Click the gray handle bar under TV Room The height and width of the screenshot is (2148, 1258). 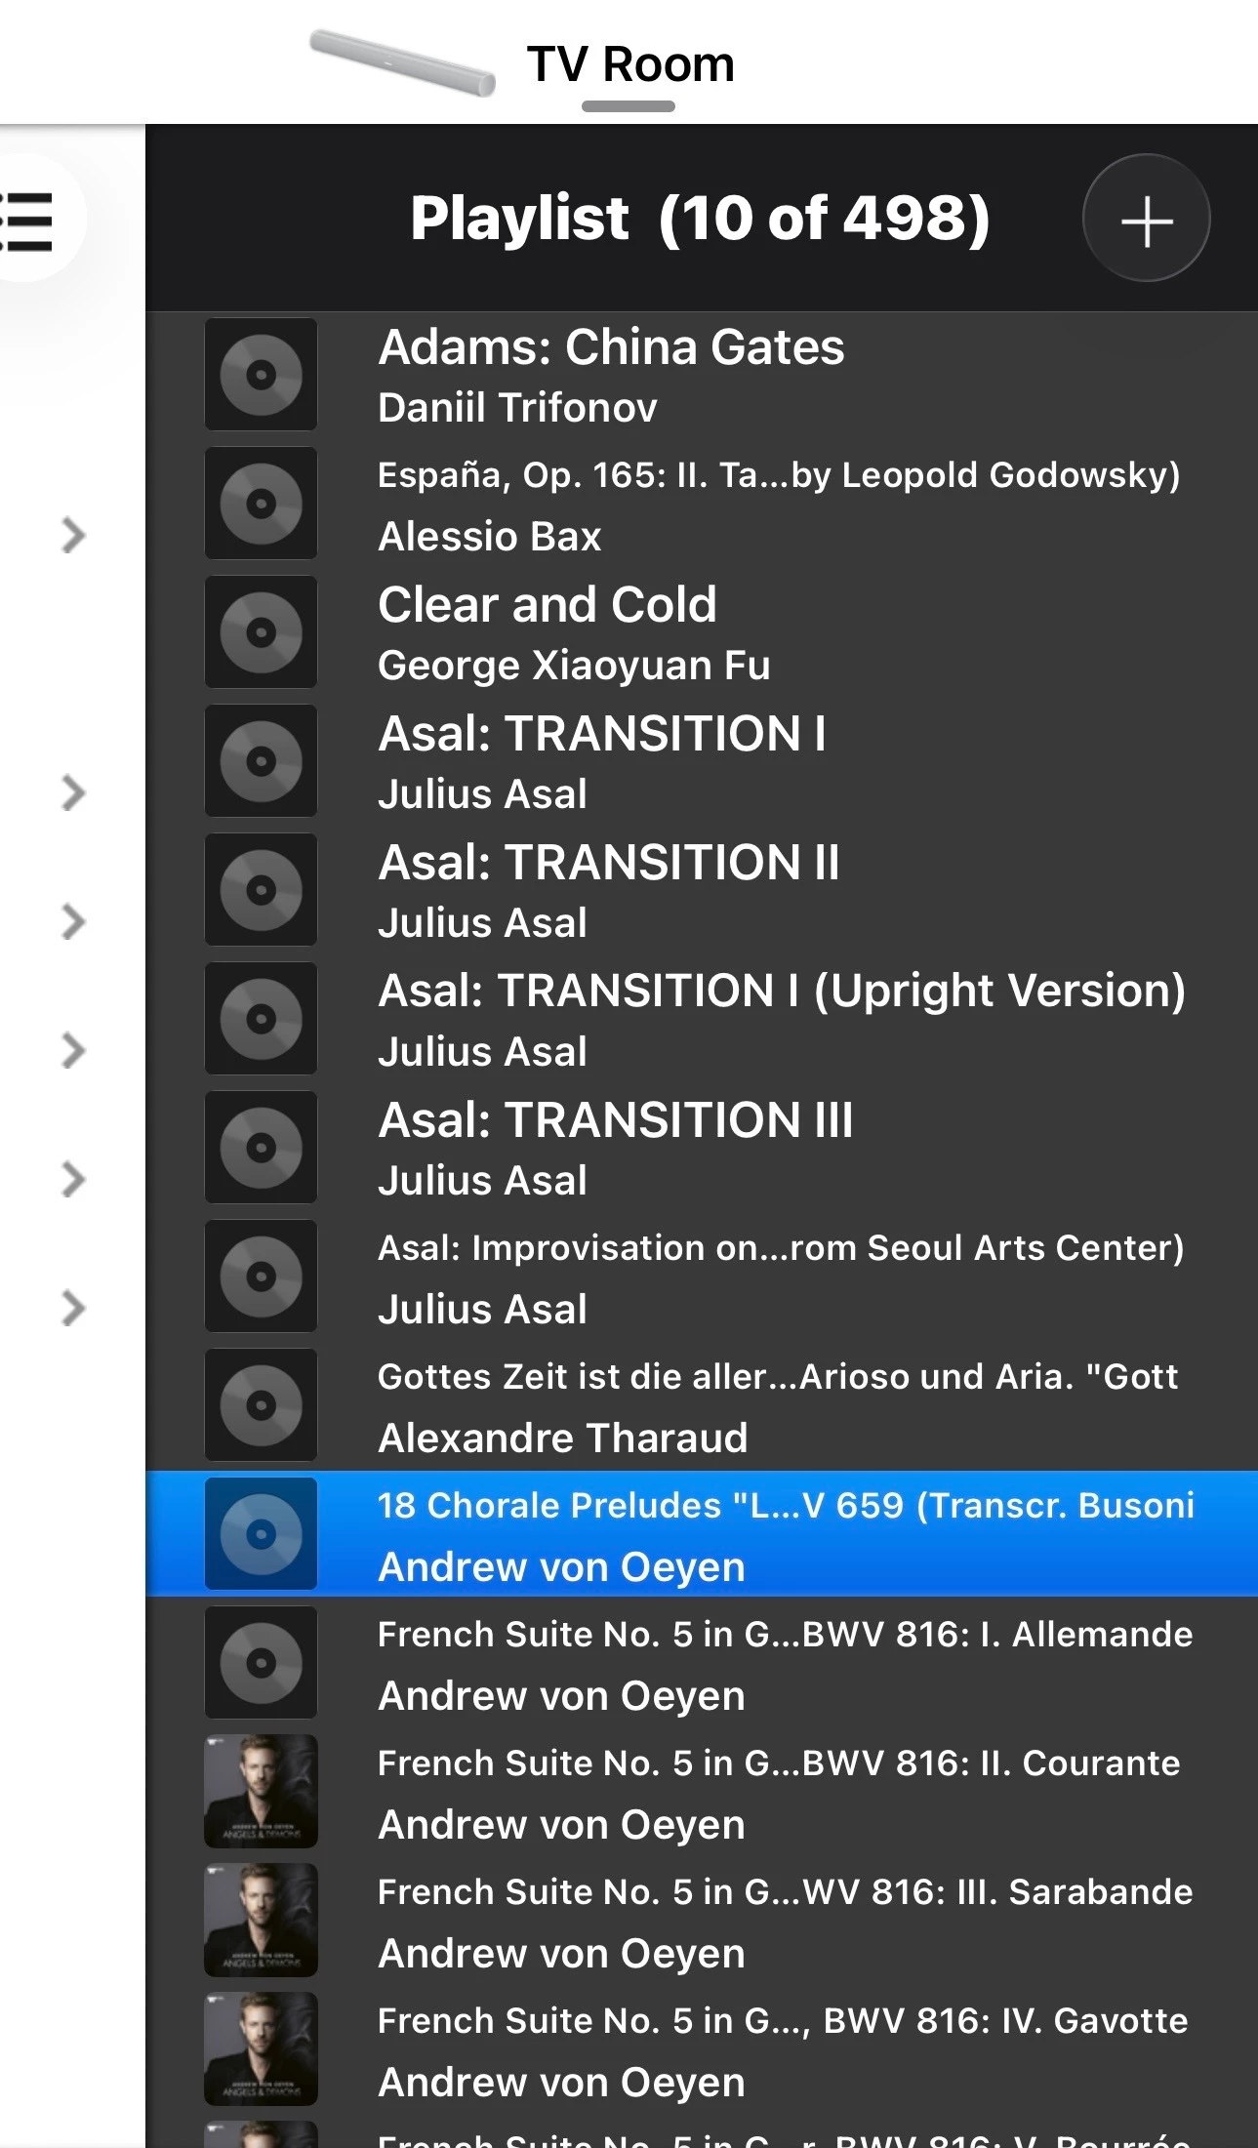(629, 106)
